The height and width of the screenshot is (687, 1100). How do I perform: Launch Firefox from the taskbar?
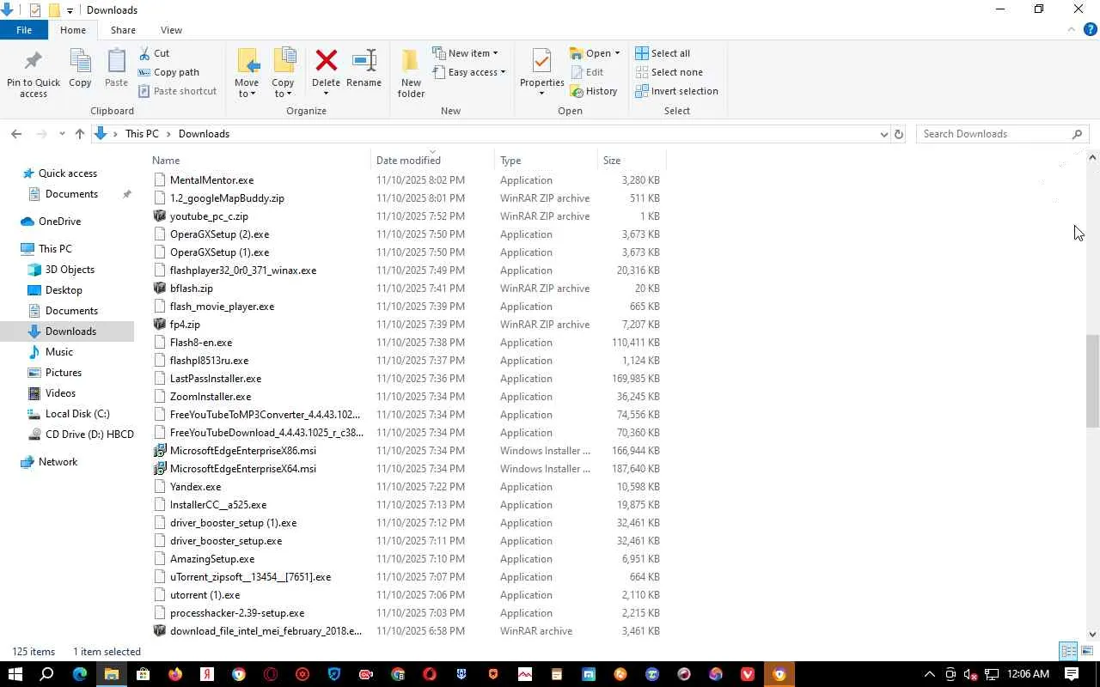point(175,674)
